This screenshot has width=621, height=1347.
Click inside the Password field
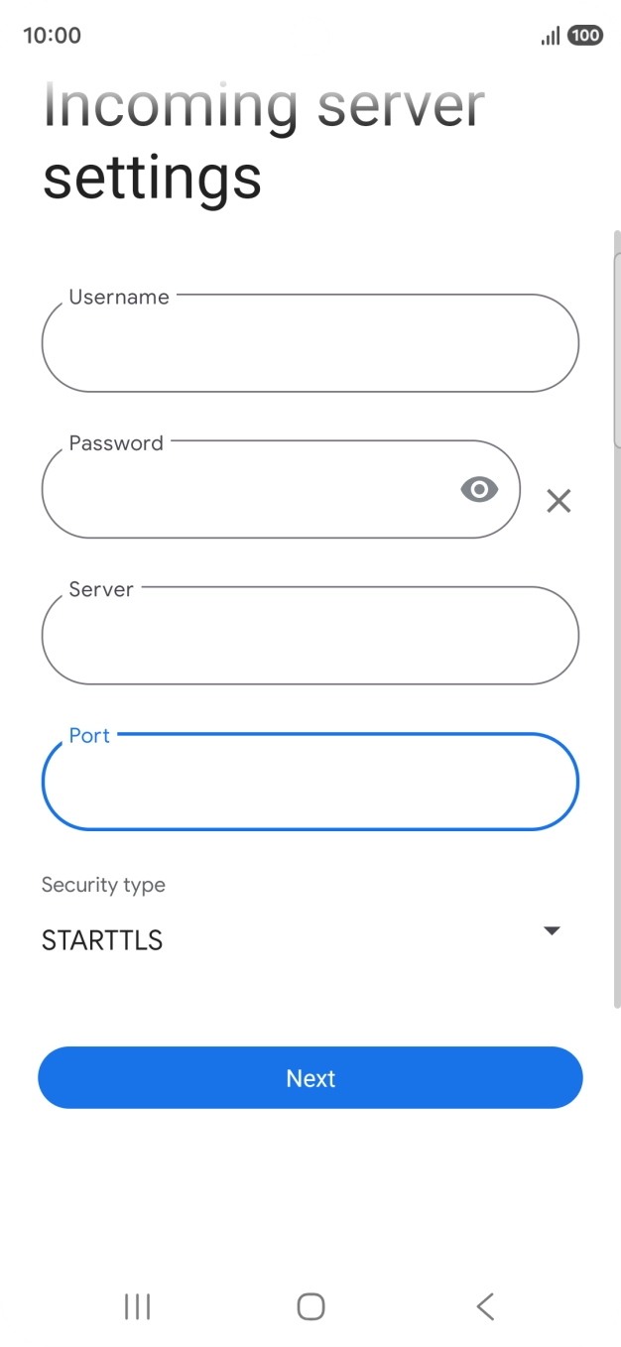[x=281, y=489]
